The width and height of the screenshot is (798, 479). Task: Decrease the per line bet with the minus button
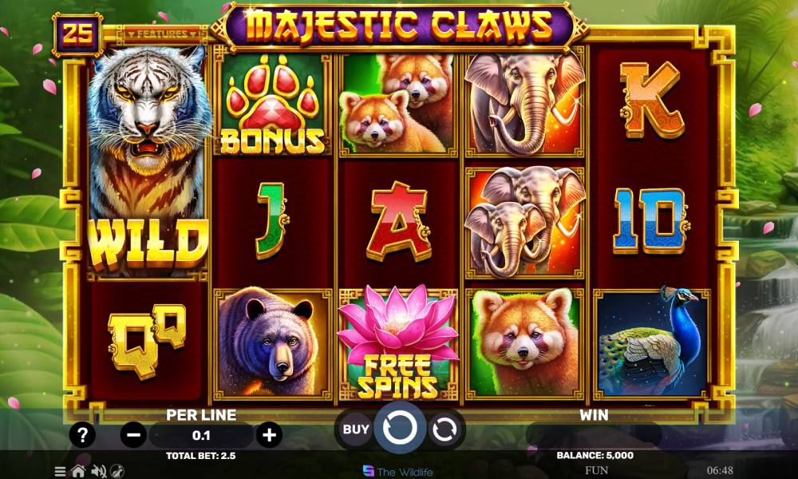point(133,435)
